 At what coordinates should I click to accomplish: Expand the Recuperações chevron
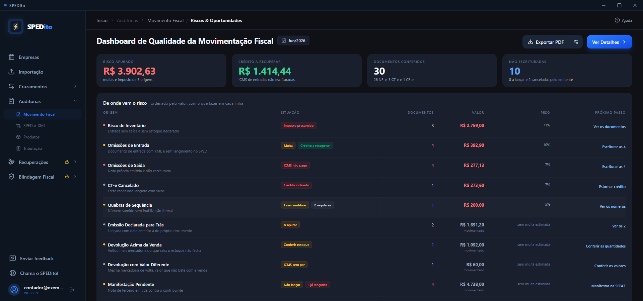click(x=75, y=162)
